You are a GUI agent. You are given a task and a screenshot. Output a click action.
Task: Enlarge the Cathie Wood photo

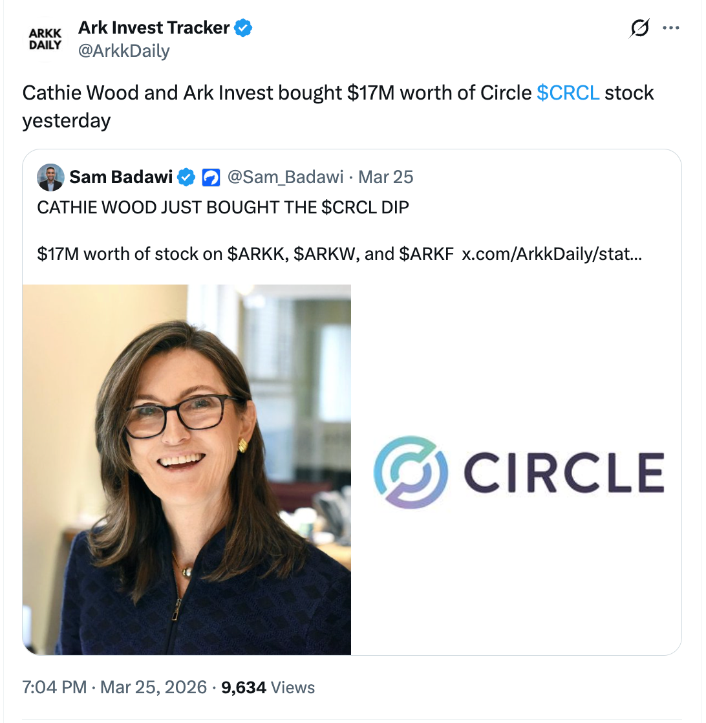tap(187, 468)
